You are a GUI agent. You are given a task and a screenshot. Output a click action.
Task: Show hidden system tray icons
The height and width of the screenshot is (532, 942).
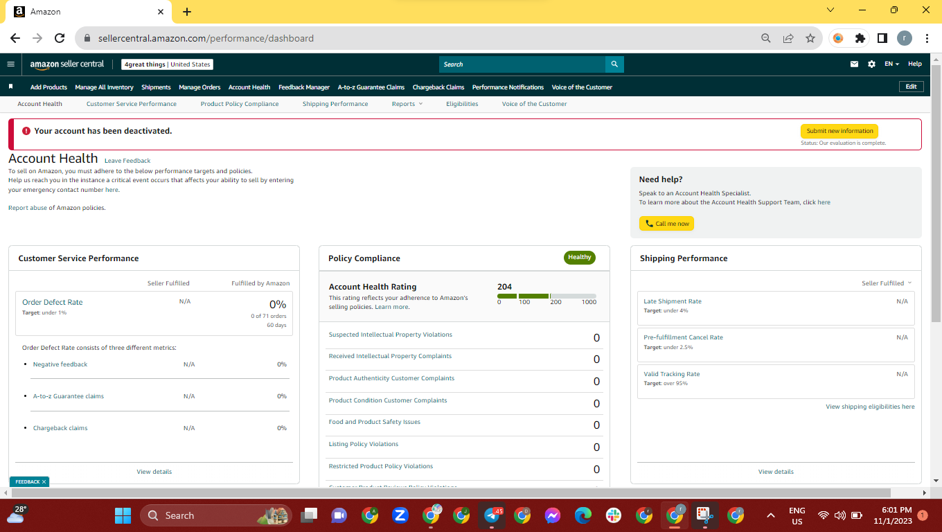coord(770,515)
